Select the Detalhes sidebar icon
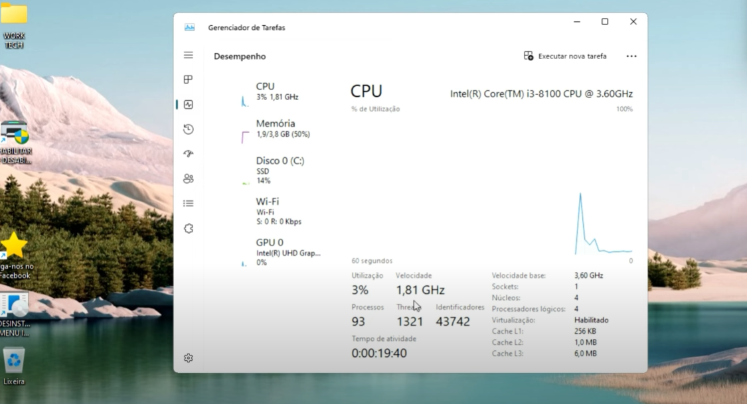The width and height of the screenshot is (747, 404). coord(188,202)
